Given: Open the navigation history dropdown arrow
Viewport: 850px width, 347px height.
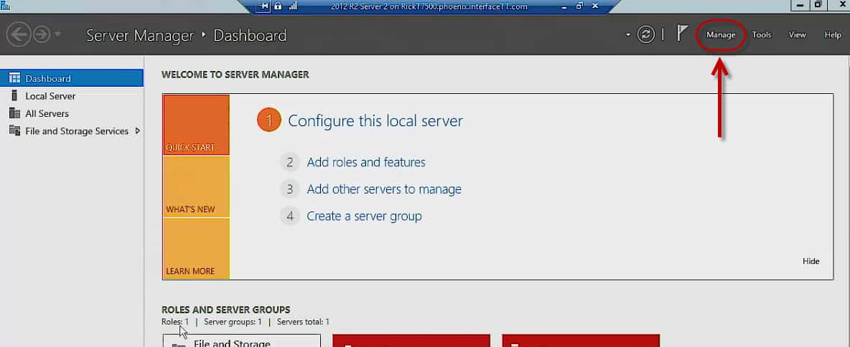Looking at the screenshot, I should pos(57,34).
